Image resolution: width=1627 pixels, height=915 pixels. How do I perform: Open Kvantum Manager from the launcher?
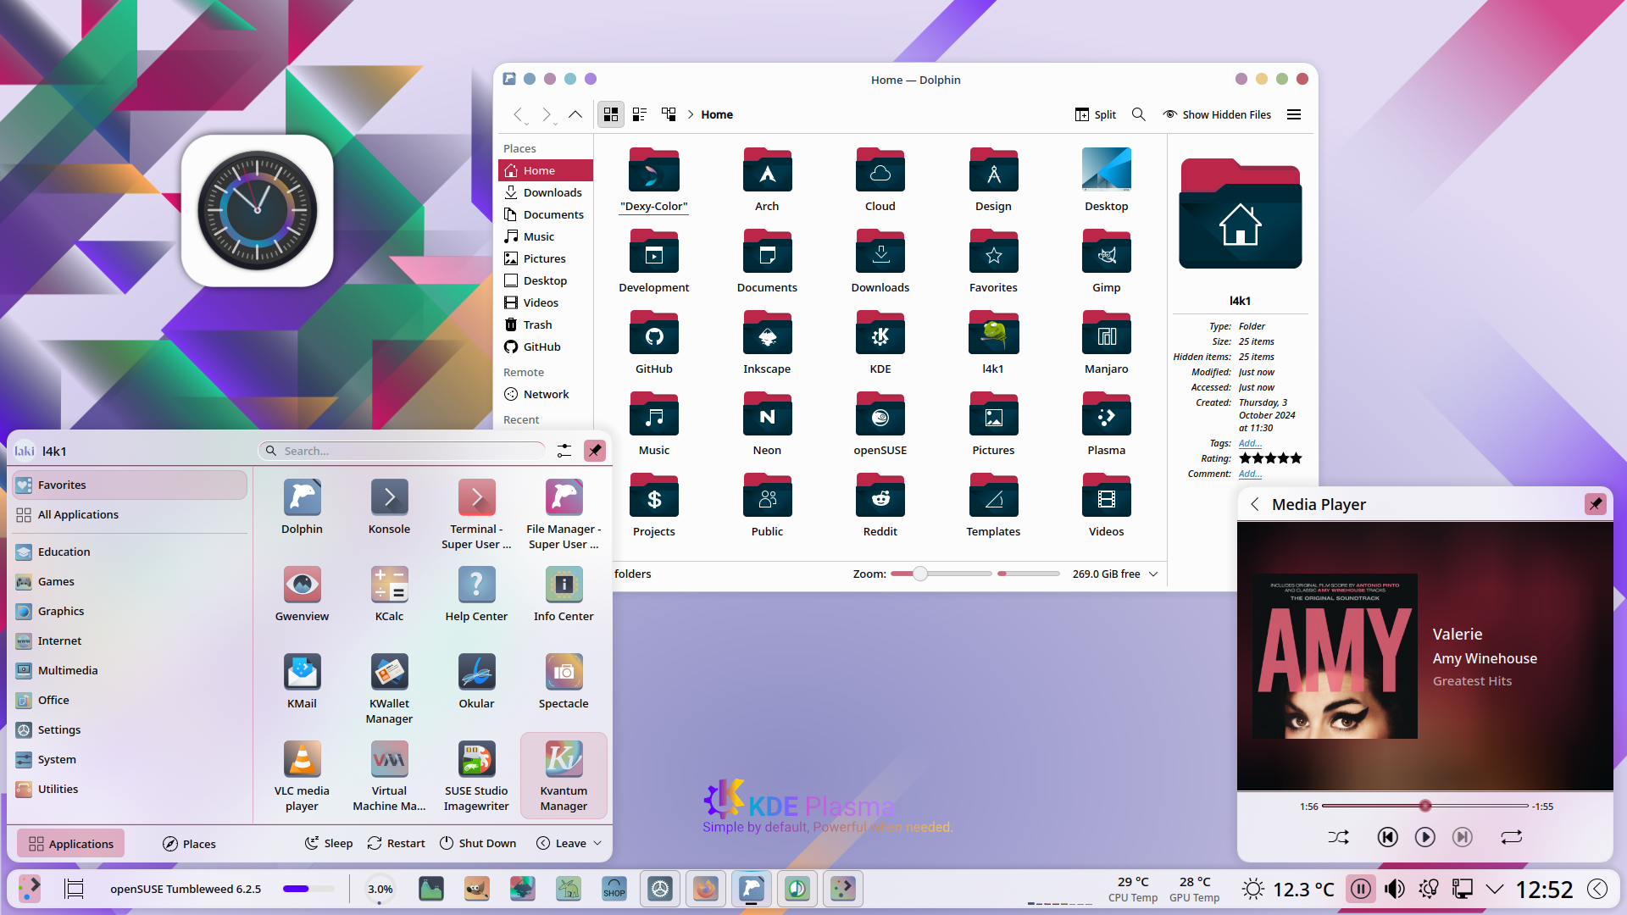[564, 776]
